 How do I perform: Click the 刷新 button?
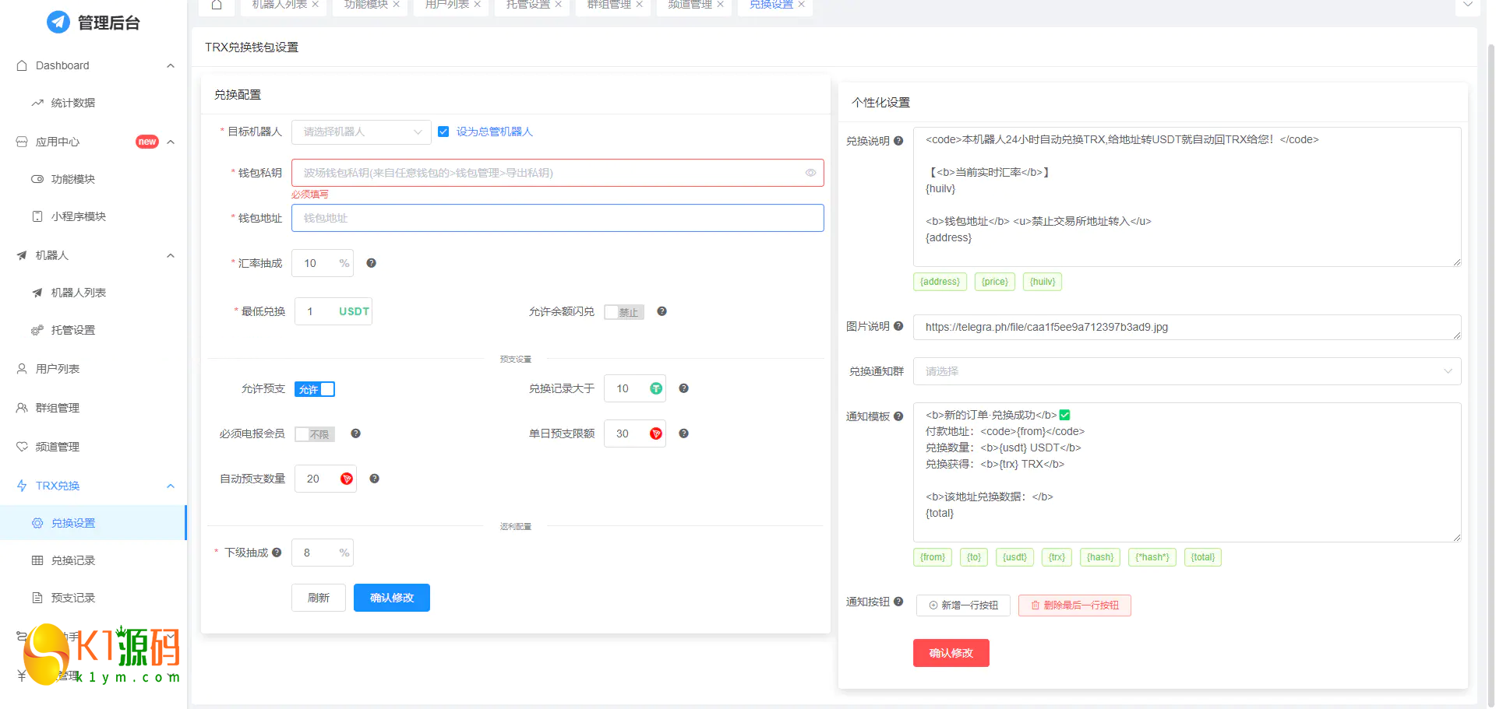coord(319,598)
